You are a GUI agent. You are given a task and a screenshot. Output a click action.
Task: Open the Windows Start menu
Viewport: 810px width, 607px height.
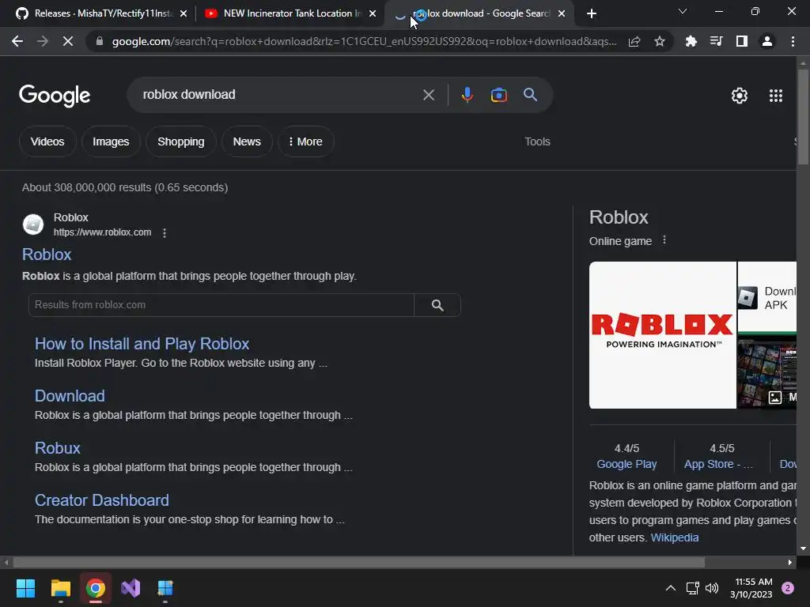pos(25,588)
